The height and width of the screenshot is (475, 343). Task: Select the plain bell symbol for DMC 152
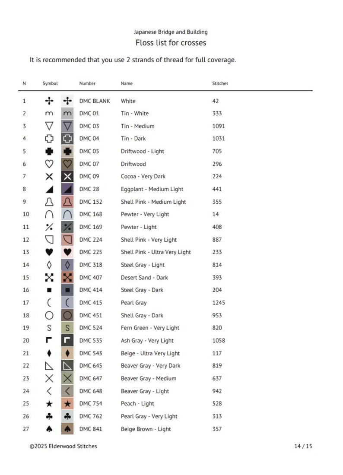49,202
